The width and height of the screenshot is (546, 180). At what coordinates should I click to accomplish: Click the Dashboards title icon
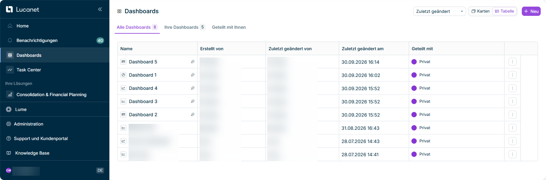click(119, 11)
